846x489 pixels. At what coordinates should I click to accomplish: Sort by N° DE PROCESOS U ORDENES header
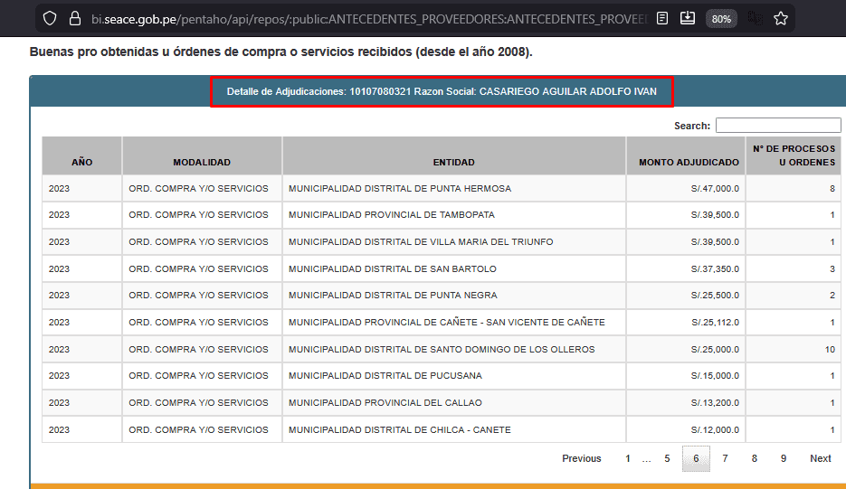pos(794,155)
